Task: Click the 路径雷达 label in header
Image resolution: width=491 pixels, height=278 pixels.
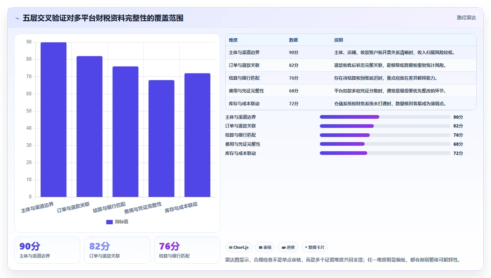Action: pyautogui.click(x=466, y=18)
